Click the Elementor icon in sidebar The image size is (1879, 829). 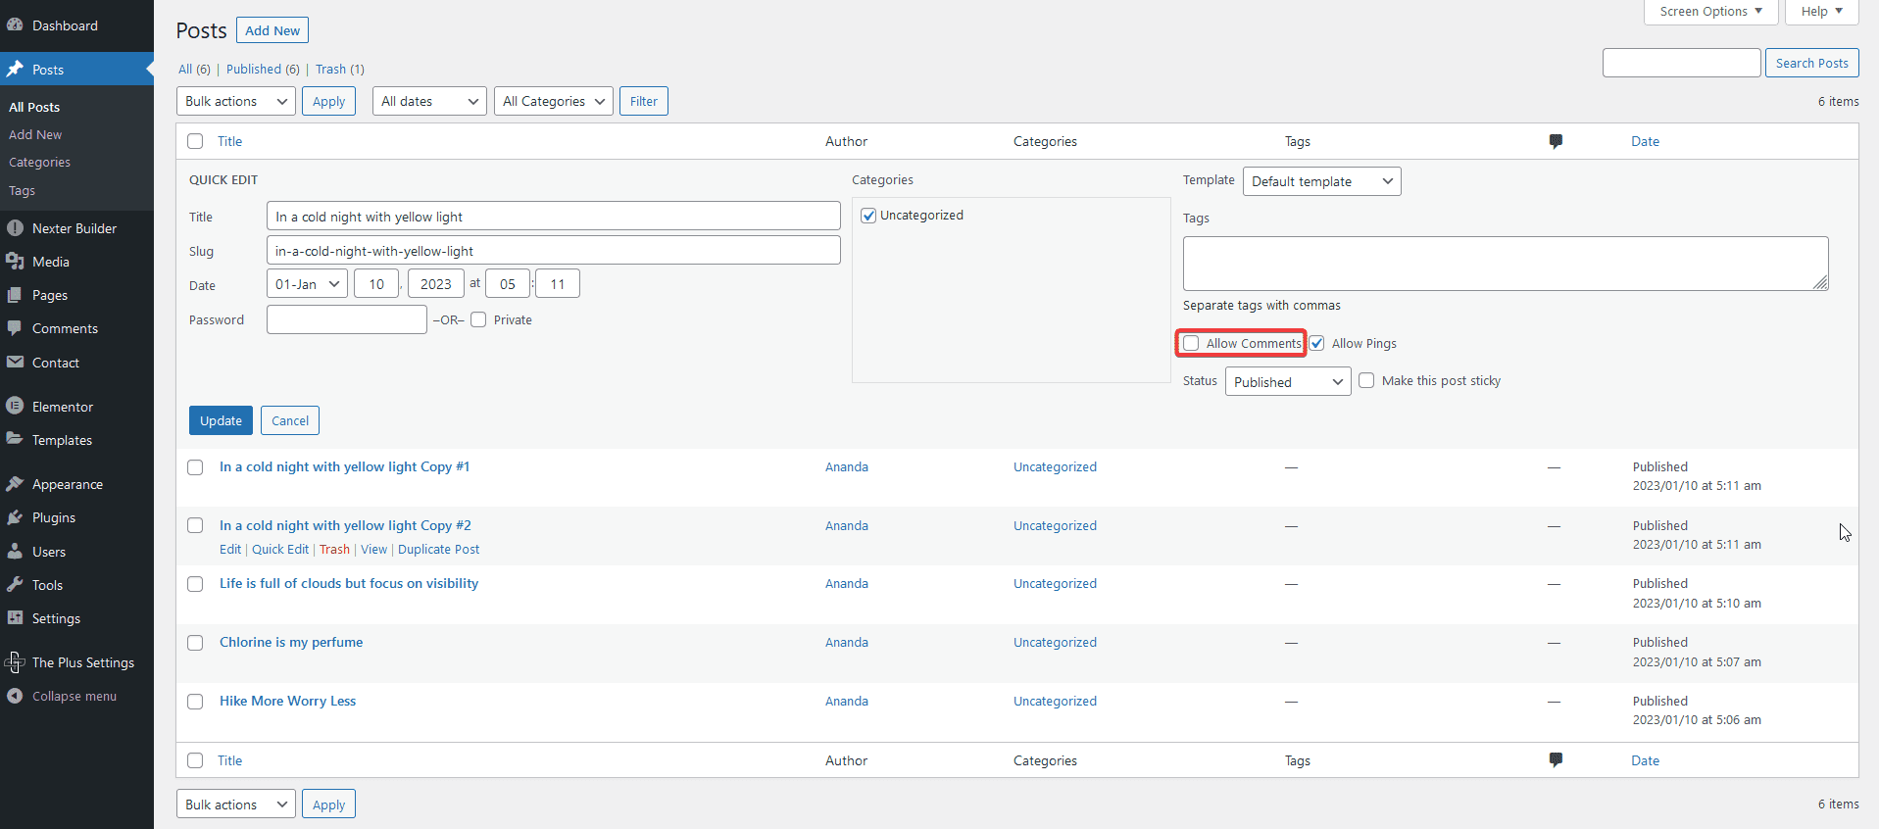[15, 407]
